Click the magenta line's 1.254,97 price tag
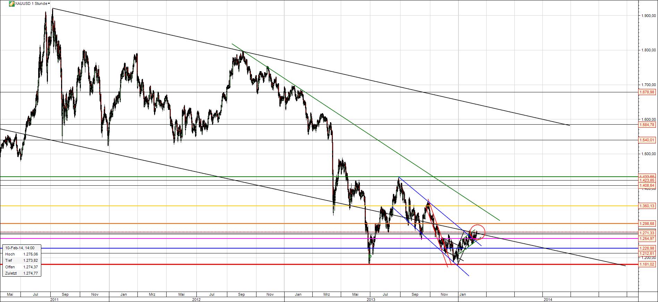The image size is (658, 302). pos(648,238)
